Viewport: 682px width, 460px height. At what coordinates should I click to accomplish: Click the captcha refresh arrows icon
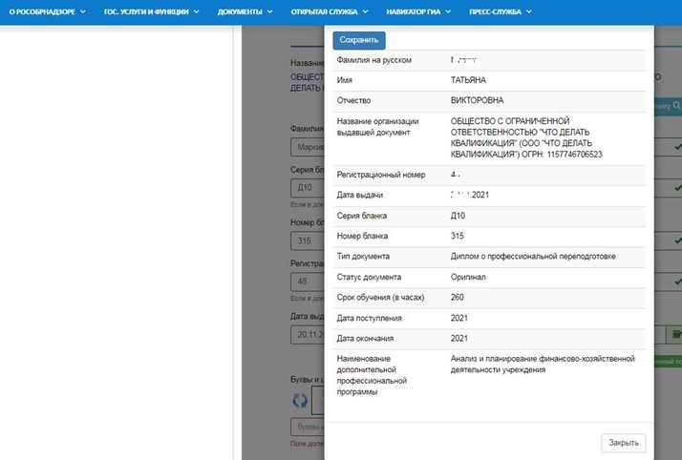pos(300,401)
